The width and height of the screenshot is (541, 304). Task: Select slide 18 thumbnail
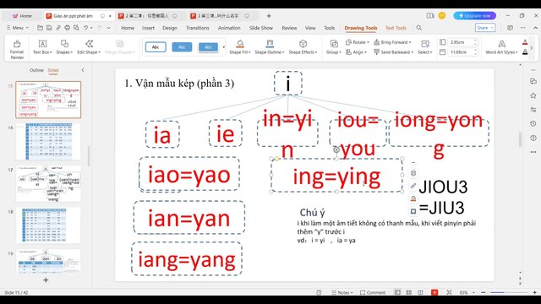click(x=48, y=225)
